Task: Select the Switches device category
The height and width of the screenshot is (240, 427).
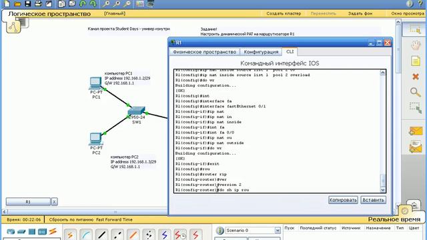Action: tap(21, 231)
